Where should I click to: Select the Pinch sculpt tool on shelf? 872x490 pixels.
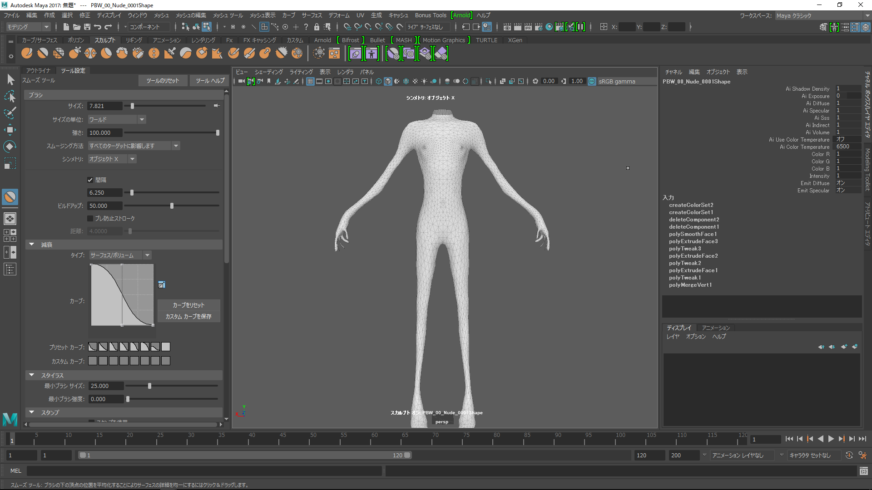(x=90, y=54)
